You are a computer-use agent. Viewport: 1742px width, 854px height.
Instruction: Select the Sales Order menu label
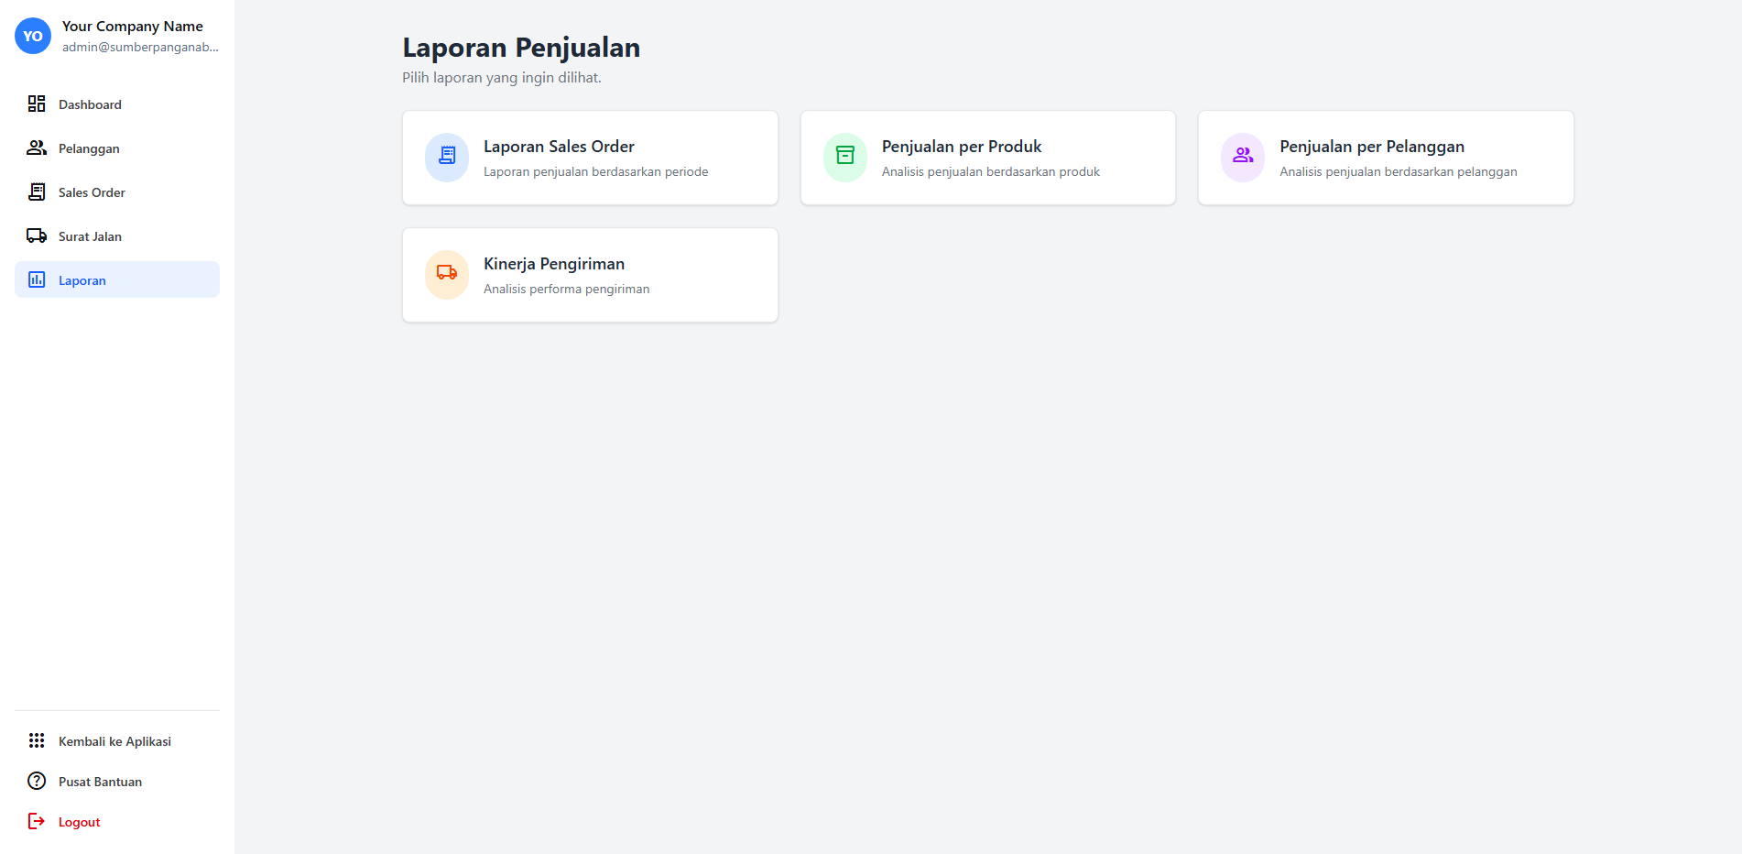click(x=92, y=192)
